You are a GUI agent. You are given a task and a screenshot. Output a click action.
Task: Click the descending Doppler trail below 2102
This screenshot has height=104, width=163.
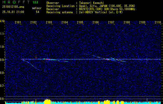pos(30,64)
